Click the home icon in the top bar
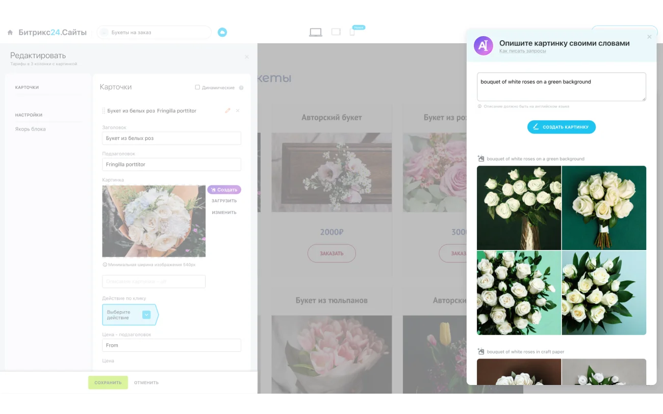663x414 pixels. (9, 32)
